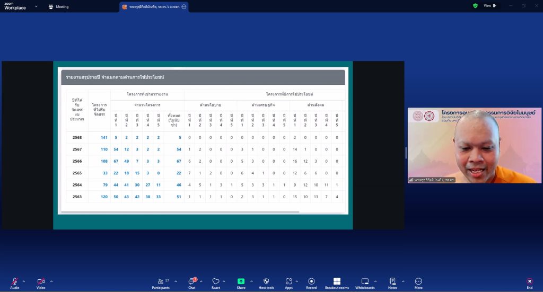543x292 pixels.
Task: Click the red End meeting button
Action: point(529,281)
